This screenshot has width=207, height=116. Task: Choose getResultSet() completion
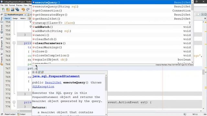tap(112, 19)
